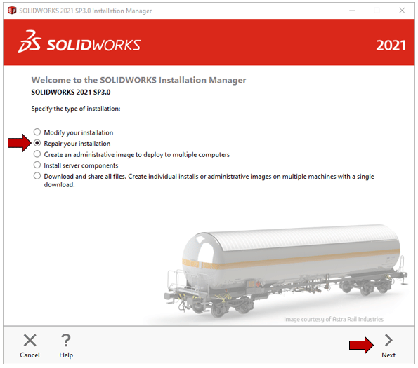
Task: Select Install server components radio button
Action: (x=37, y=165)
